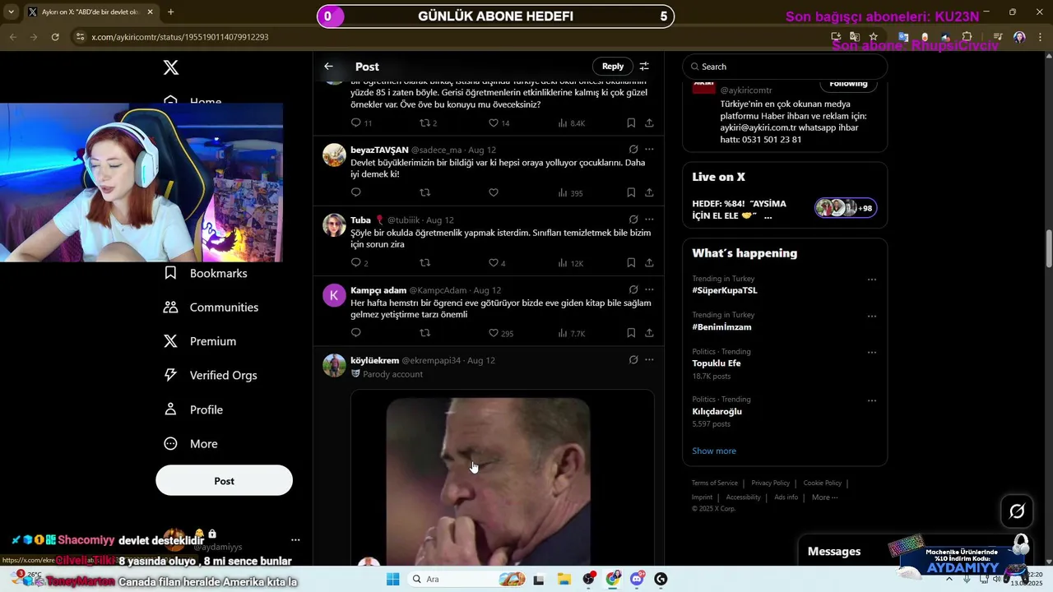Screen dimensions: 1053x592
Task: Open beyazTAVŞAN's profile avatar
Action: (334, 155)
